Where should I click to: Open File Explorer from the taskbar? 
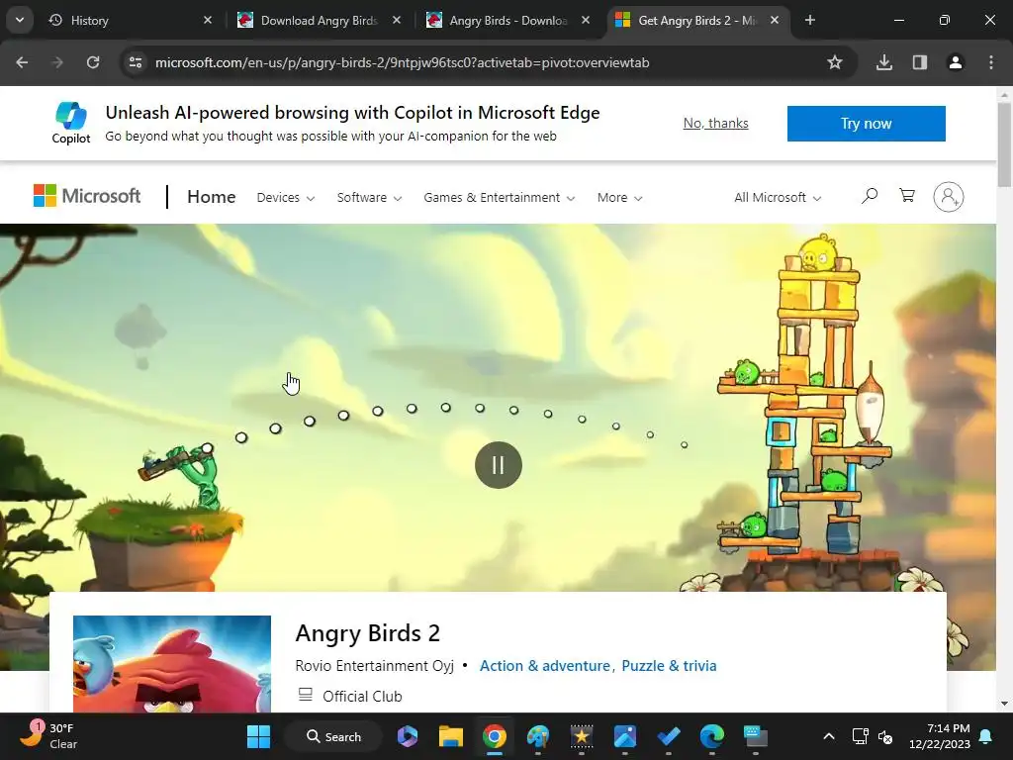click(451, 736)
